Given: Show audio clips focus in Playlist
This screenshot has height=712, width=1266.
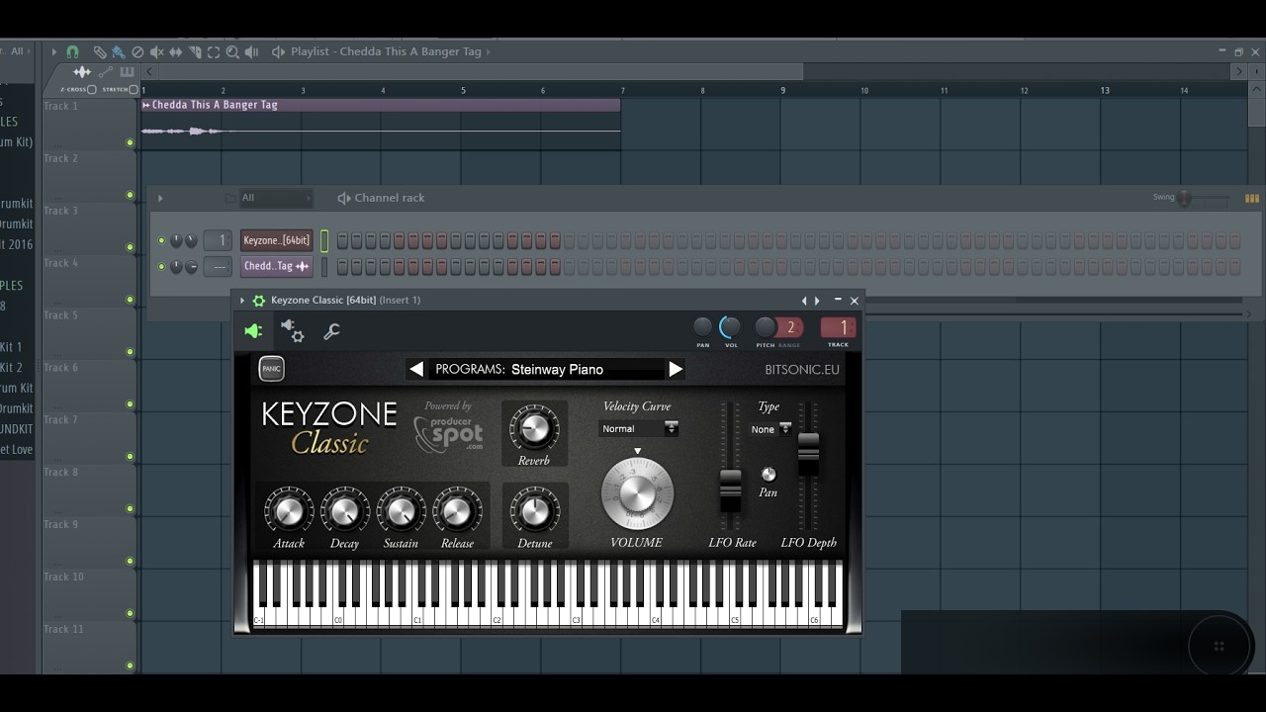Looking at the screenshot, I should point(82,72).
